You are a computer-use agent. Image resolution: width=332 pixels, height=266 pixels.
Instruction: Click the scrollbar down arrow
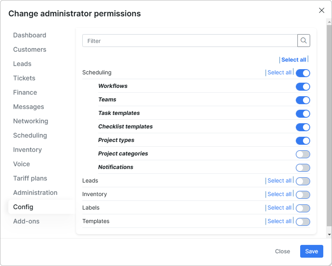[329, 235]
